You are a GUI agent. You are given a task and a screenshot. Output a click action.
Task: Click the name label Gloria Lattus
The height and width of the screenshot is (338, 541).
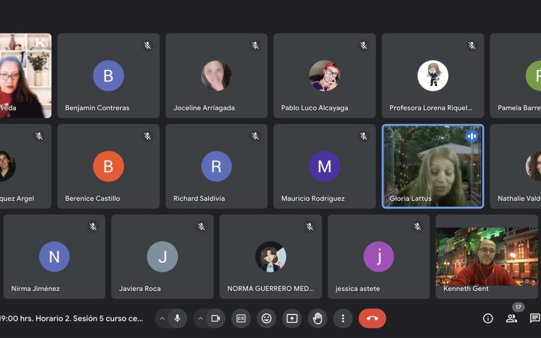[x=410, y=198]
